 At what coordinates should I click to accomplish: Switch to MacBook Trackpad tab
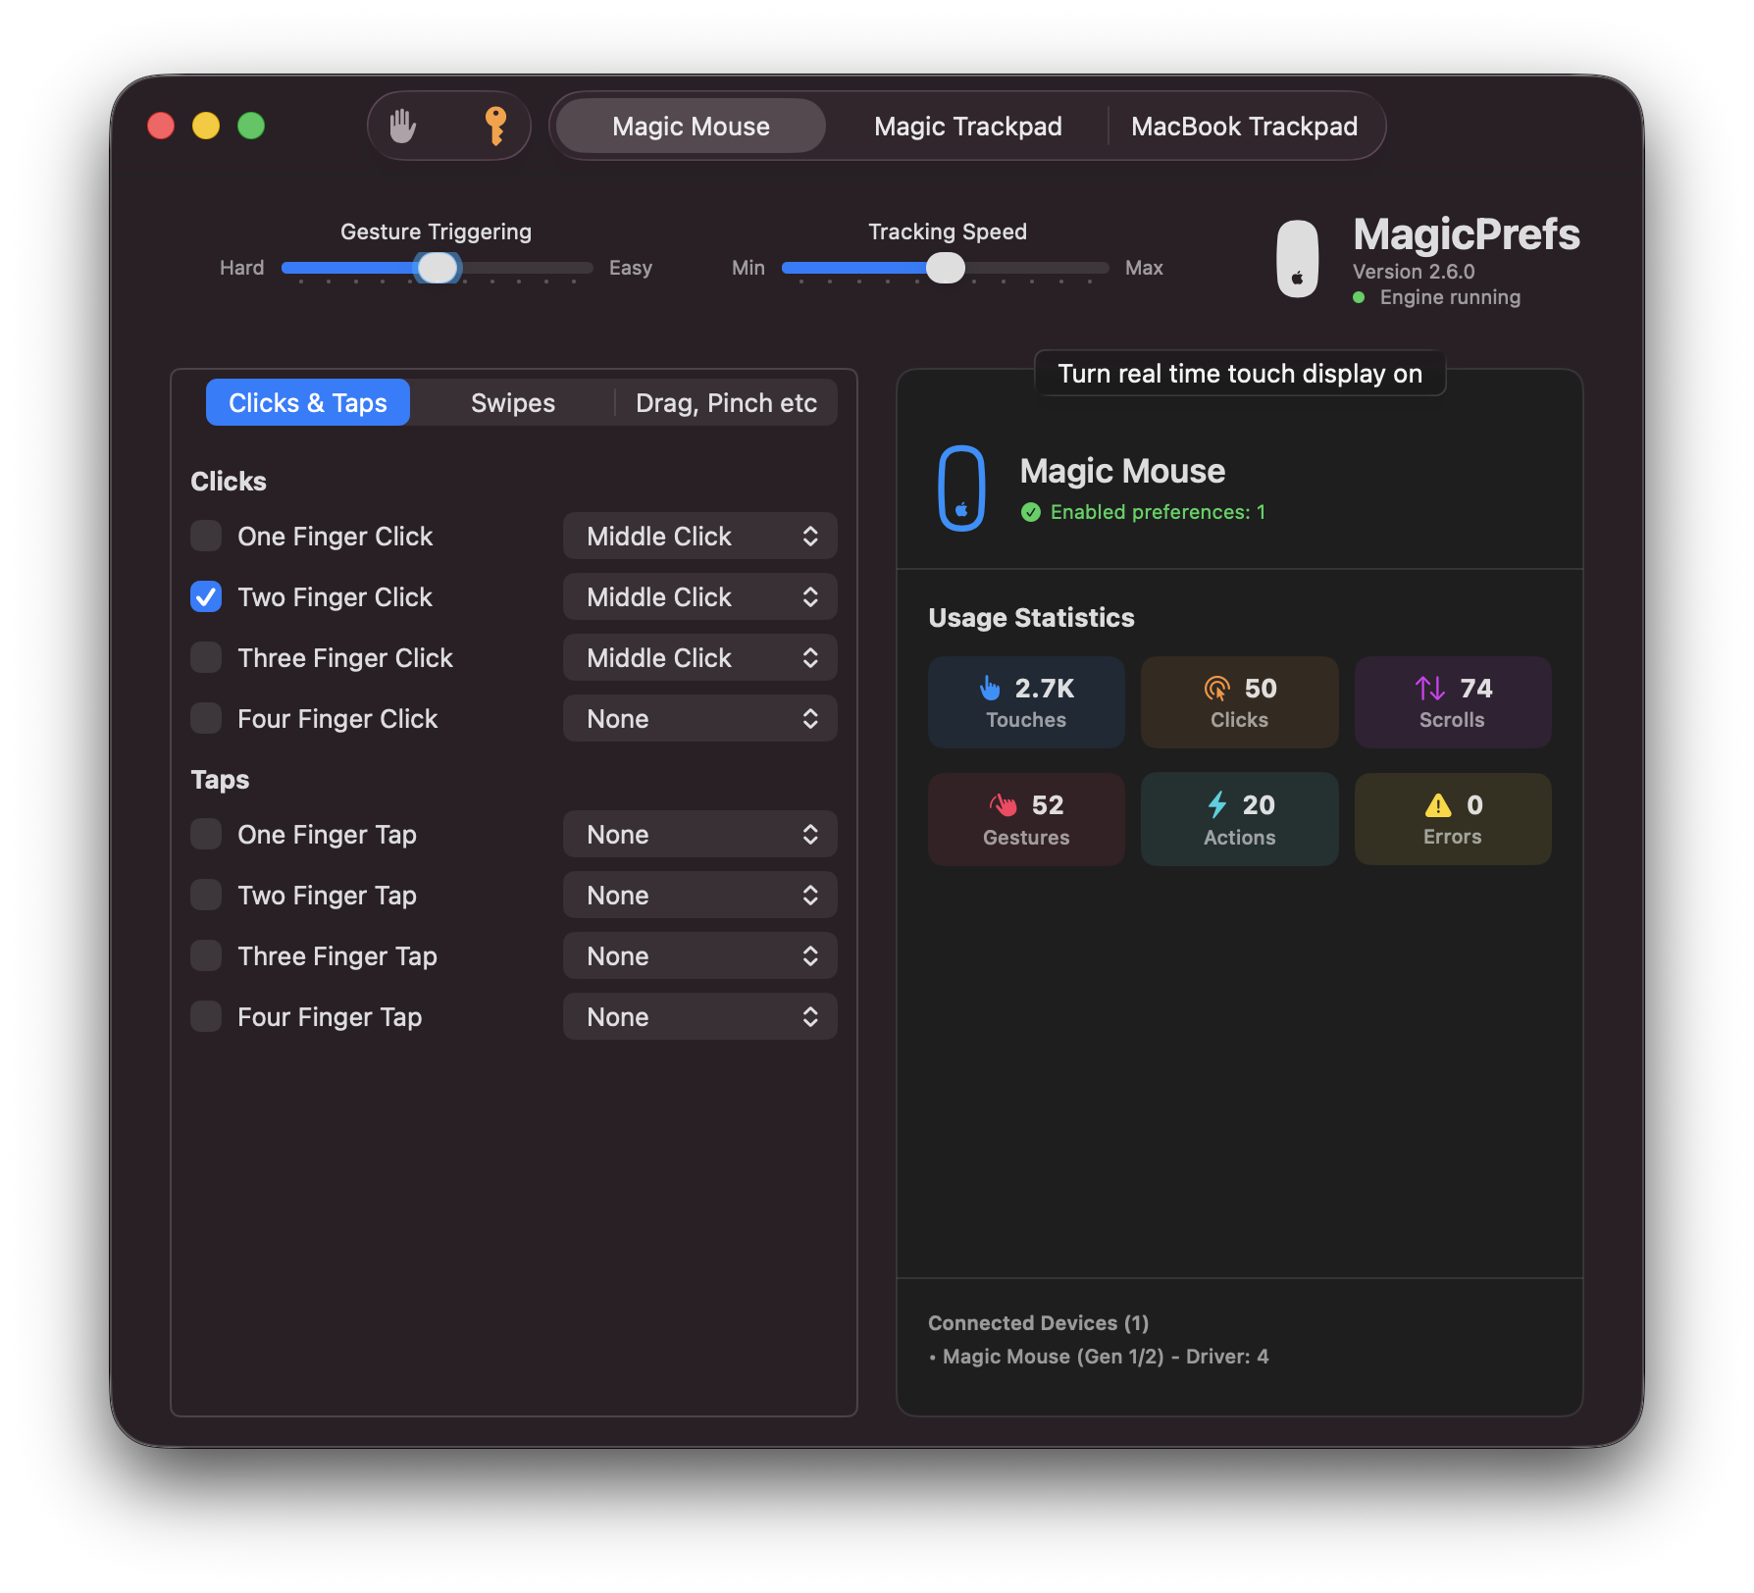(1244, 127)
